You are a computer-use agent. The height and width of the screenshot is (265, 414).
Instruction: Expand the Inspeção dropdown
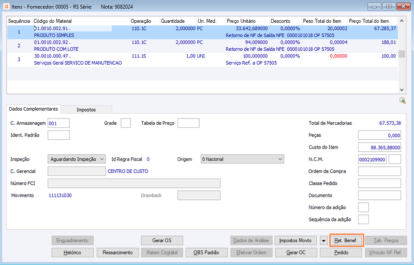tap(77, 159)
